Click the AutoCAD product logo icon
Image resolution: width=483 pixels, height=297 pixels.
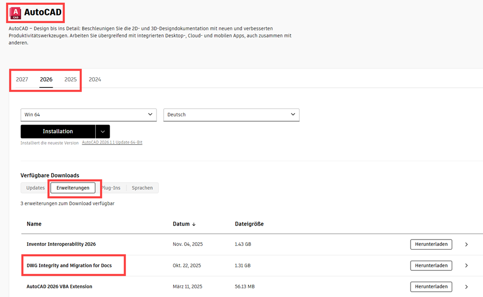15,13
